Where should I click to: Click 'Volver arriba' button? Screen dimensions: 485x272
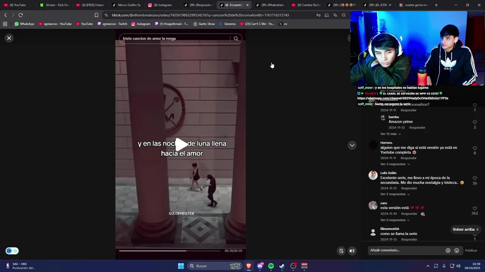point(466,229)
